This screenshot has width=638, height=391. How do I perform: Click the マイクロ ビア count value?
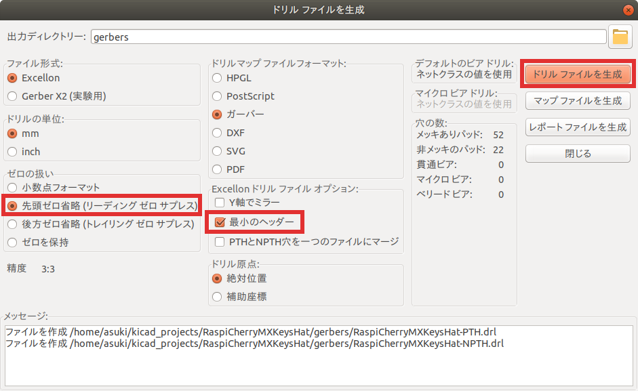tap(501, 180)
